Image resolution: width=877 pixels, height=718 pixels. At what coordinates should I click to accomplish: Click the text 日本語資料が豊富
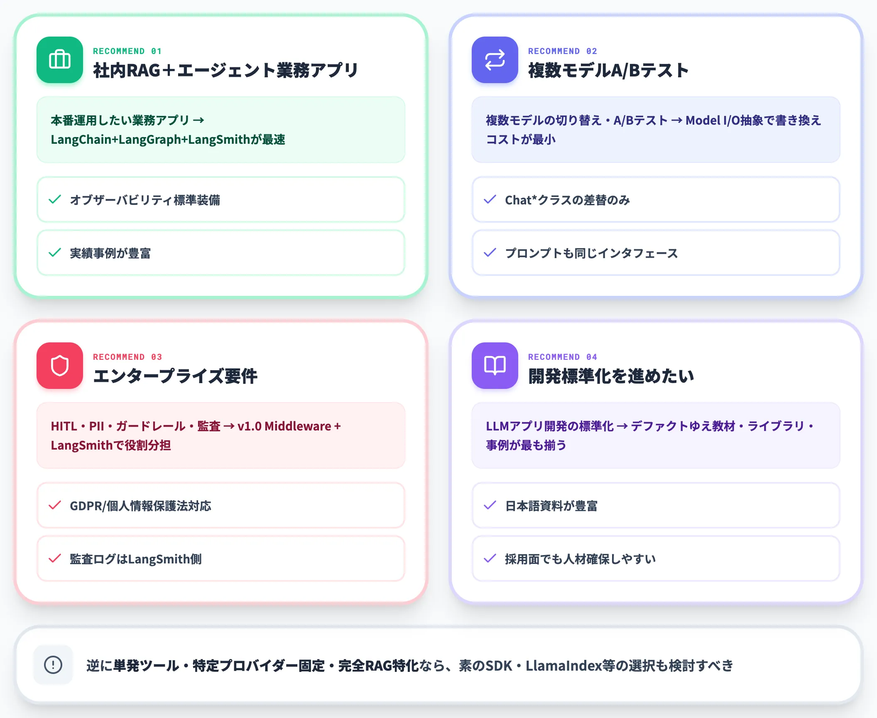[551, 506]
